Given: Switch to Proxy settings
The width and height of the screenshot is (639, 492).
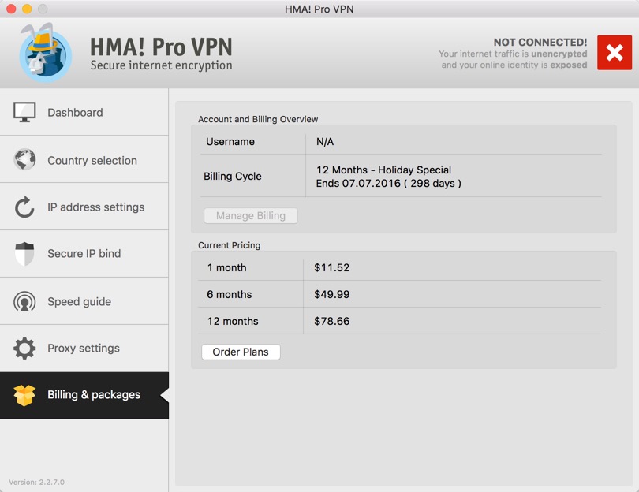Looking at the screenshot, I should tap(84, 348).
